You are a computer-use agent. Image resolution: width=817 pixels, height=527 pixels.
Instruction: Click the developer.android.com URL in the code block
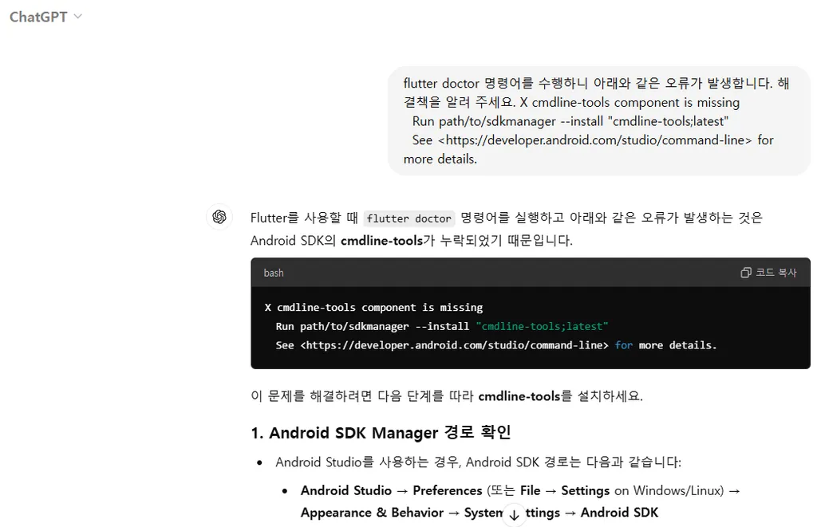coord(454,345)
